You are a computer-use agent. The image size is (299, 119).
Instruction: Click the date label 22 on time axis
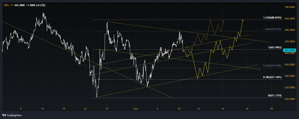point(85,109)
